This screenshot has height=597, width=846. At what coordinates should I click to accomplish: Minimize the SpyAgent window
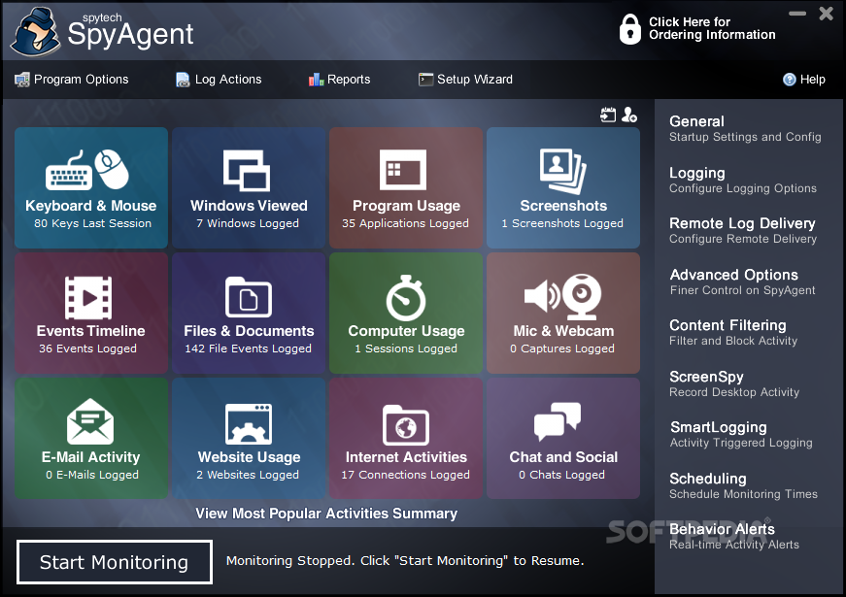click(x=797, y=14)
